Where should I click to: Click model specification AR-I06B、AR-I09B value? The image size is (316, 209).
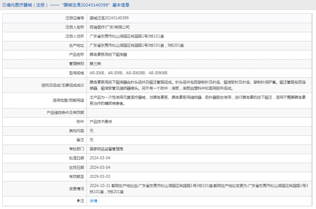click(128, 73)
